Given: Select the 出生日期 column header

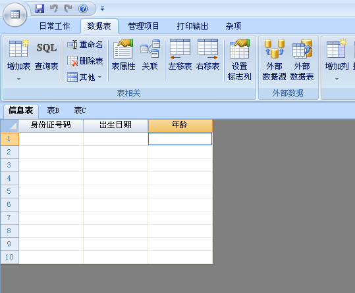Looking at the screenshot, I should pyautogui.click(x=115, y=125).
